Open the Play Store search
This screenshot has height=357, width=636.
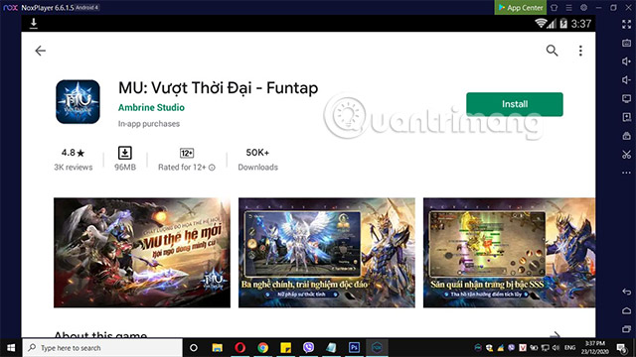[552, 51]
